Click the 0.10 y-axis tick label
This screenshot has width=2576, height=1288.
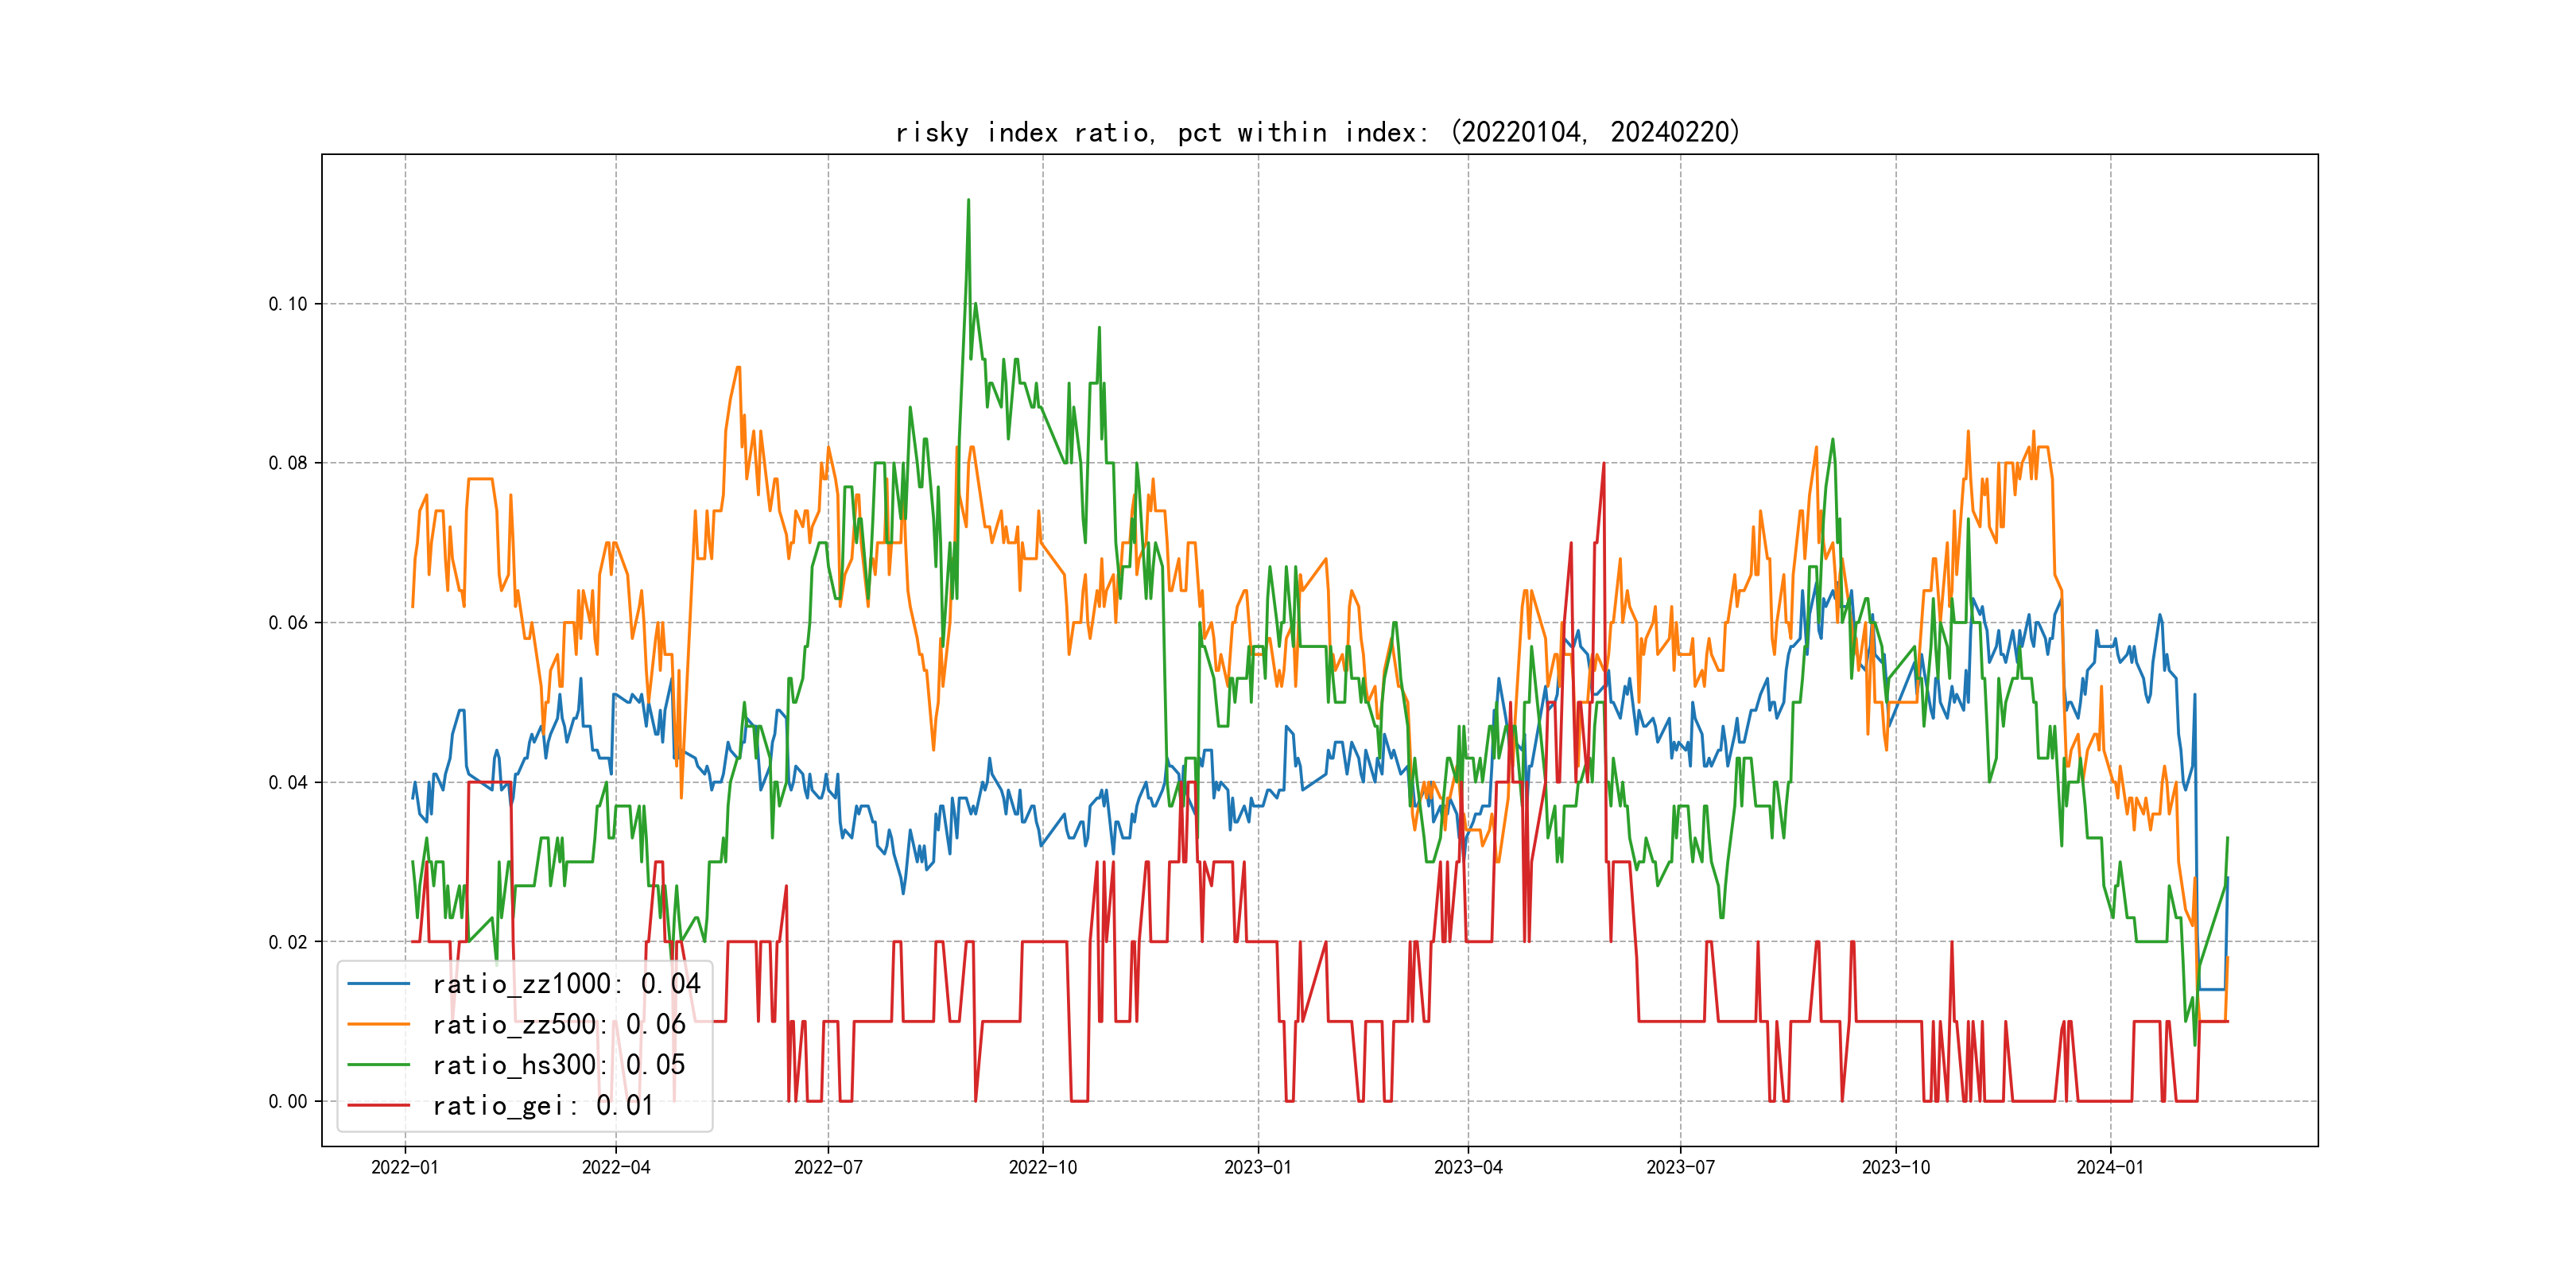(x=288, y=304)
